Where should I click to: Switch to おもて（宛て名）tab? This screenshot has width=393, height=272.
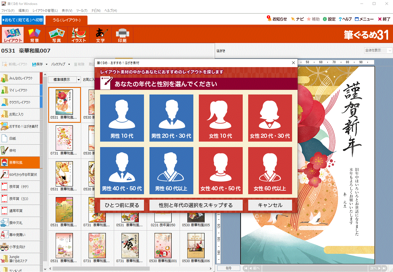22,20
